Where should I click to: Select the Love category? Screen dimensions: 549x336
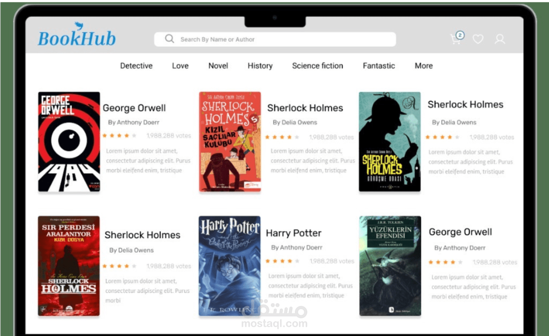click(180, 66)
